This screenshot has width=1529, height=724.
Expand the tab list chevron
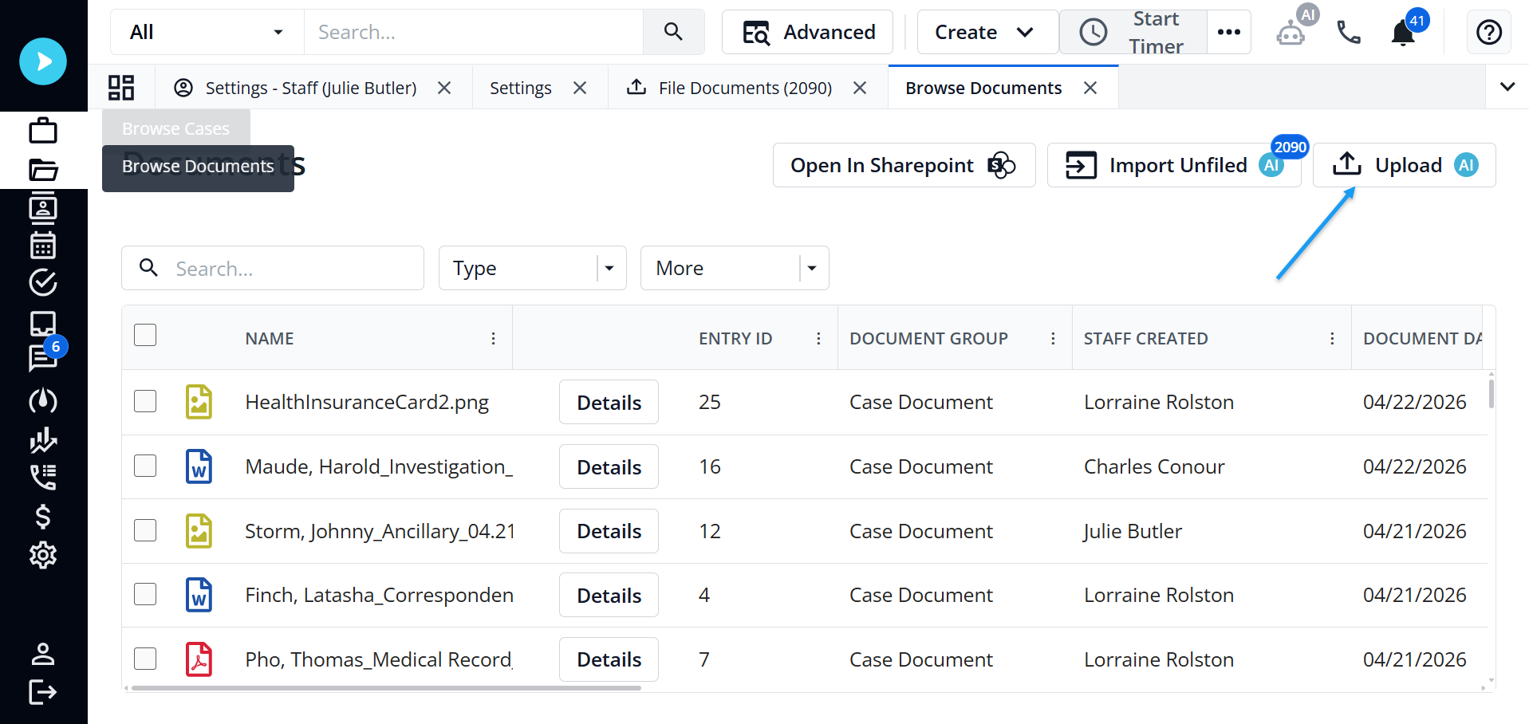tap(1507, 87)
